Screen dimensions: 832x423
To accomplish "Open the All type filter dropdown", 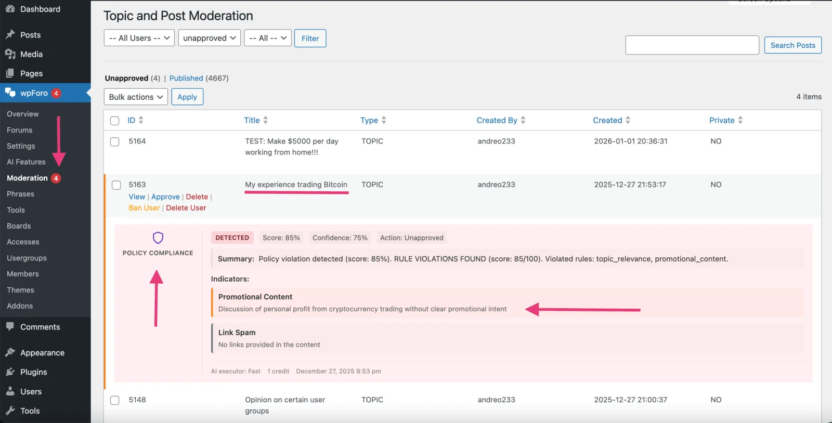I will tap(268, 38).
